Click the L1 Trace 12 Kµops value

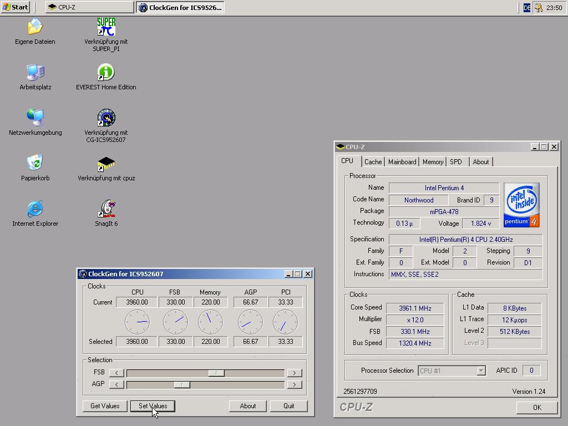point(515,320)
